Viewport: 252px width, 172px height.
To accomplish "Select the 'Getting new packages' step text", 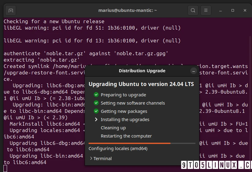I will (124, 111).
